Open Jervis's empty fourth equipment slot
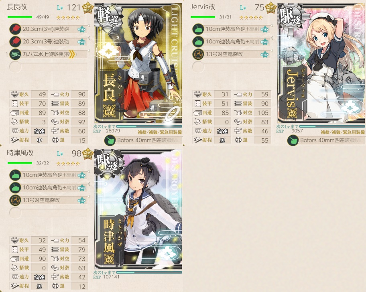366x292 pixels. [231, 67]
